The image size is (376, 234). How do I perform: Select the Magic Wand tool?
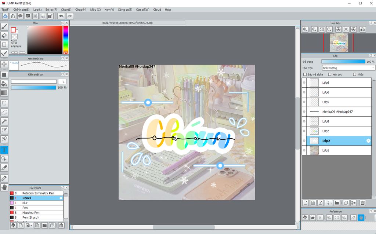tap(4, 121)
